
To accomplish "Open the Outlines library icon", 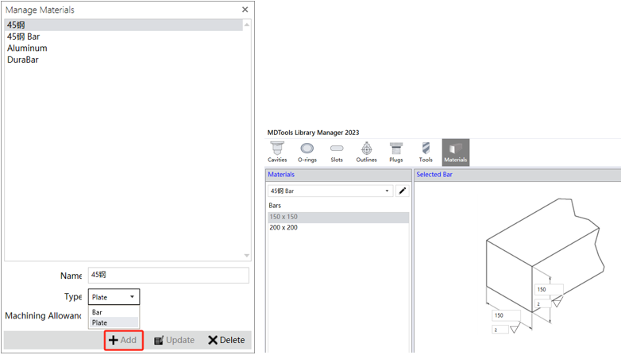I will [366, 152].
